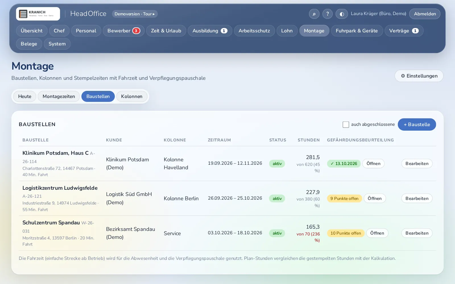
Task: Go to Belege
Action: 29,44
